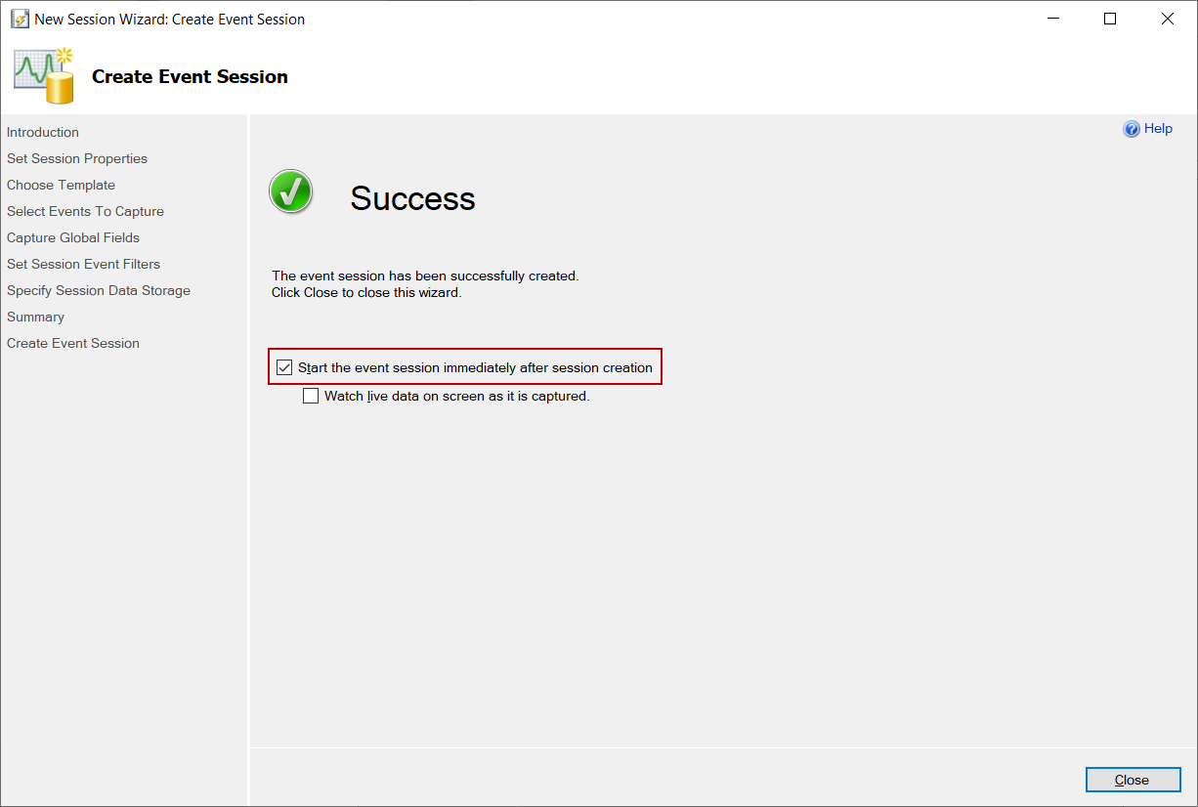Close the wizard using title bar X
Screen dimensions: 1198x807
[x=1168, y=19]
